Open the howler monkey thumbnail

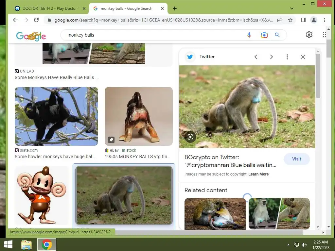56,116
